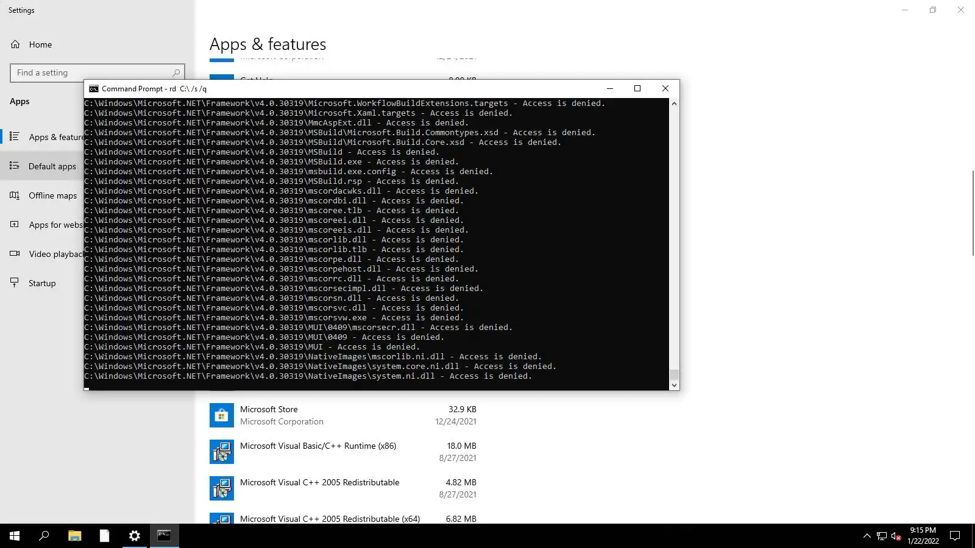Click the Visual C++ 2005 Redistributable icon
Viewport: 975px width, 548px height.
coord(222,488)
